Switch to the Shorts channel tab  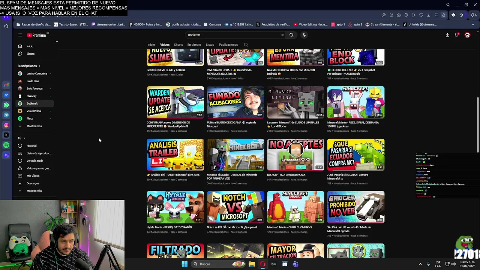pos(178,45)
